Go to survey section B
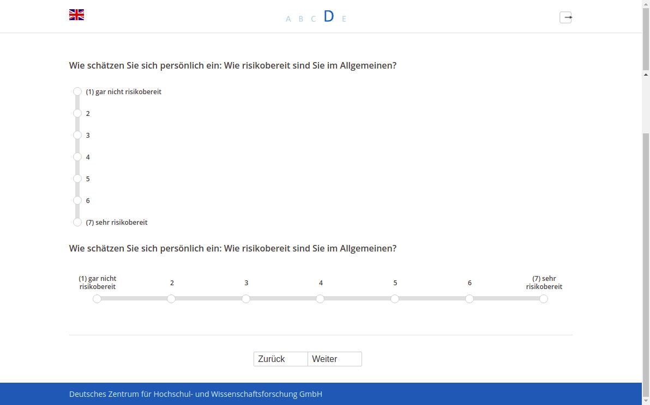This screenshot has width=650, height=405. [301, 19]
